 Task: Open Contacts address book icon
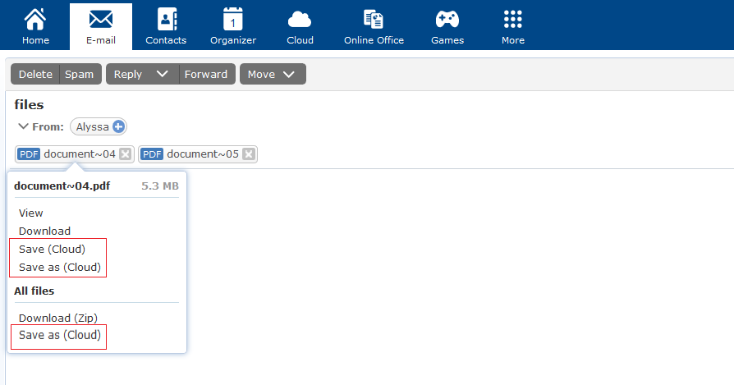[x=166, y=19]
